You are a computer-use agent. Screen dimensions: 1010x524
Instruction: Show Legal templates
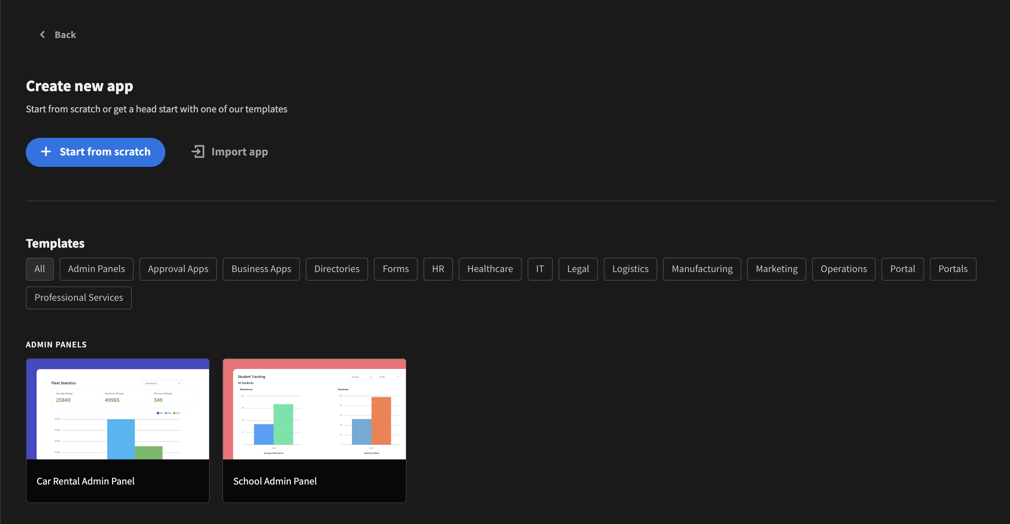[x=578, y=269]
